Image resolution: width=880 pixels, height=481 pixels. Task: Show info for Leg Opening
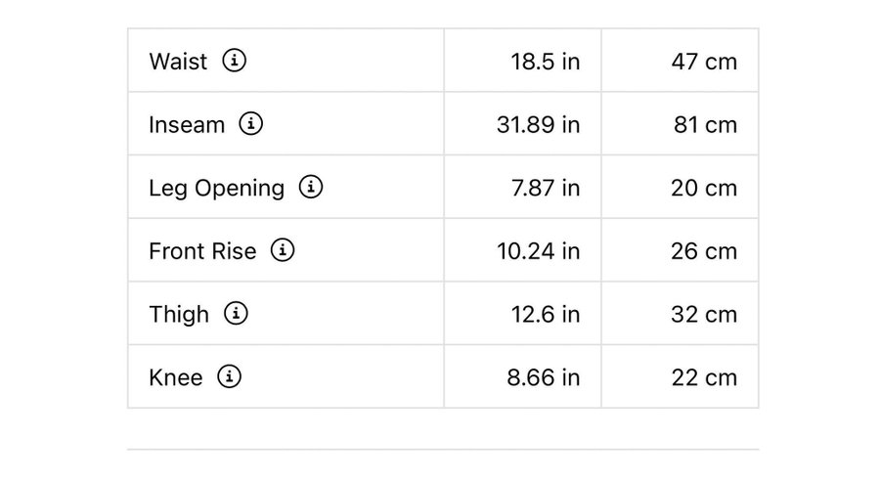pos(311,188)
